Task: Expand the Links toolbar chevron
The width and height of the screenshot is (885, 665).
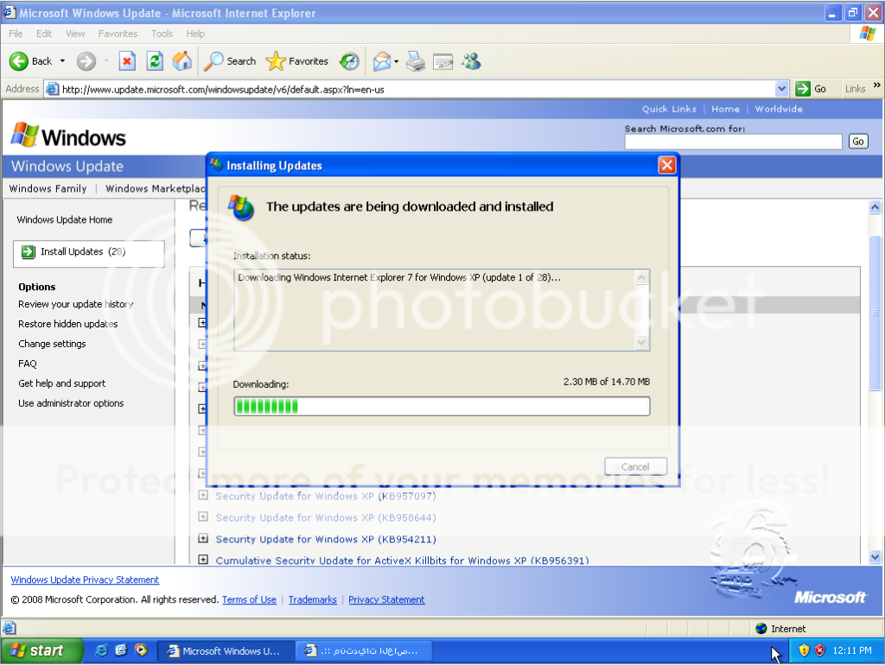Action: (x=876, y=86)
